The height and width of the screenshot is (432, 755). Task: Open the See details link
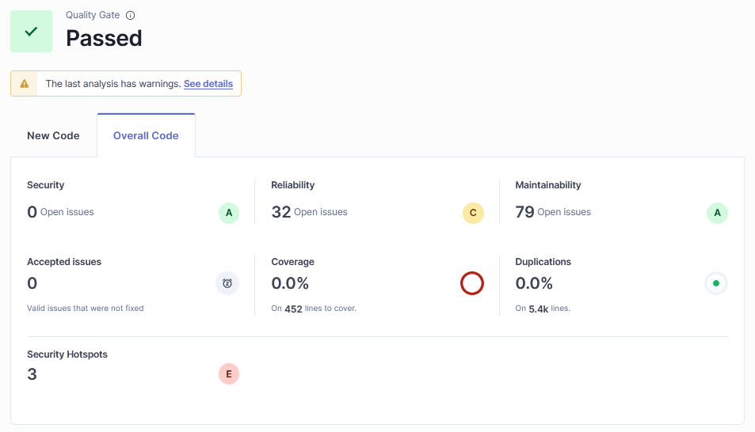pyautogui.click(x=208, y=83)
